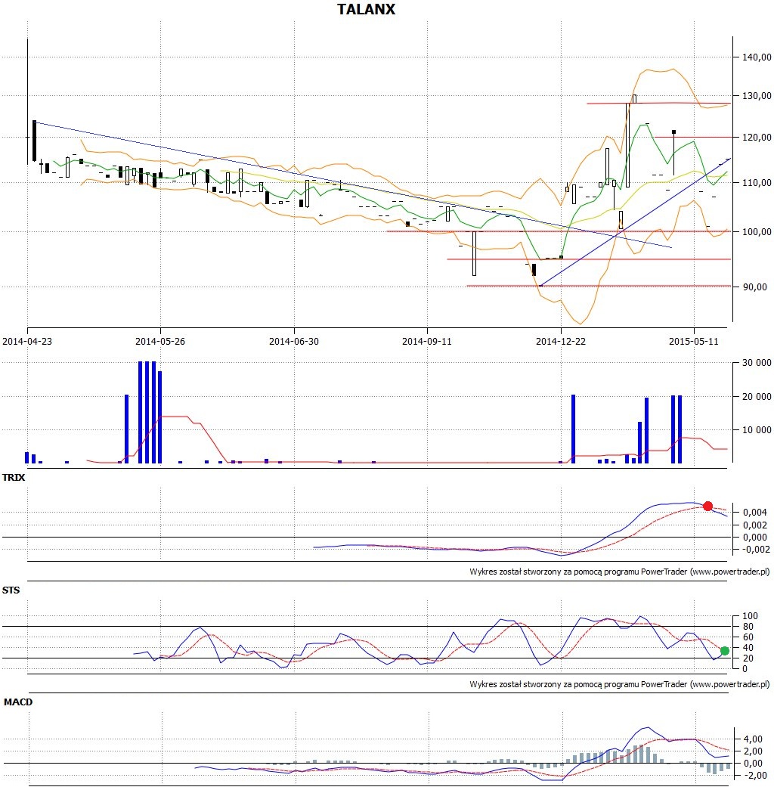Select the 10 000 volume axis label
Image resolution: width=774 pixels, height=787 pixels.
[757, 430]
